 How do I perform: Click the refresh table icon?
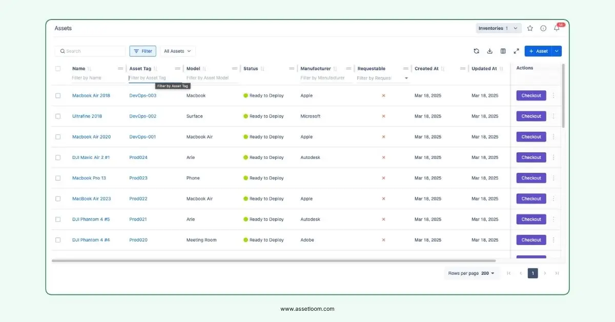[476, 51]
